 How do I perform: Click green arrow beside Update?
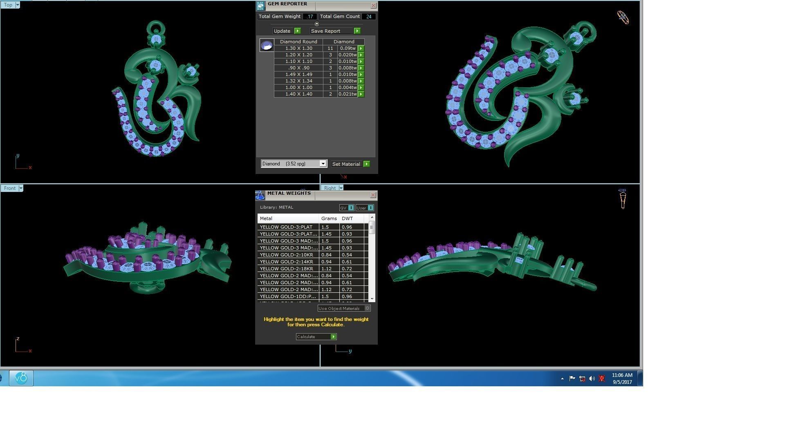(x=297, y=31)
